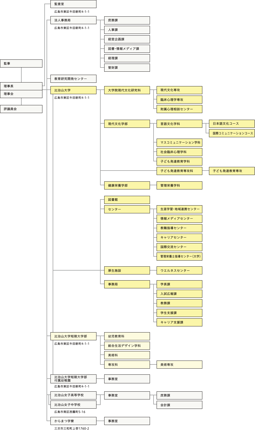Select the 会計課 box
Viewport: 255px width, 430px height.
179,405
